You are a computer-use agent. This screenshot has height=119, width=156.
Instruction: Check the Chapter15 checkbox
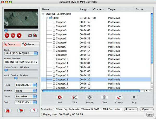coord(54,79)
